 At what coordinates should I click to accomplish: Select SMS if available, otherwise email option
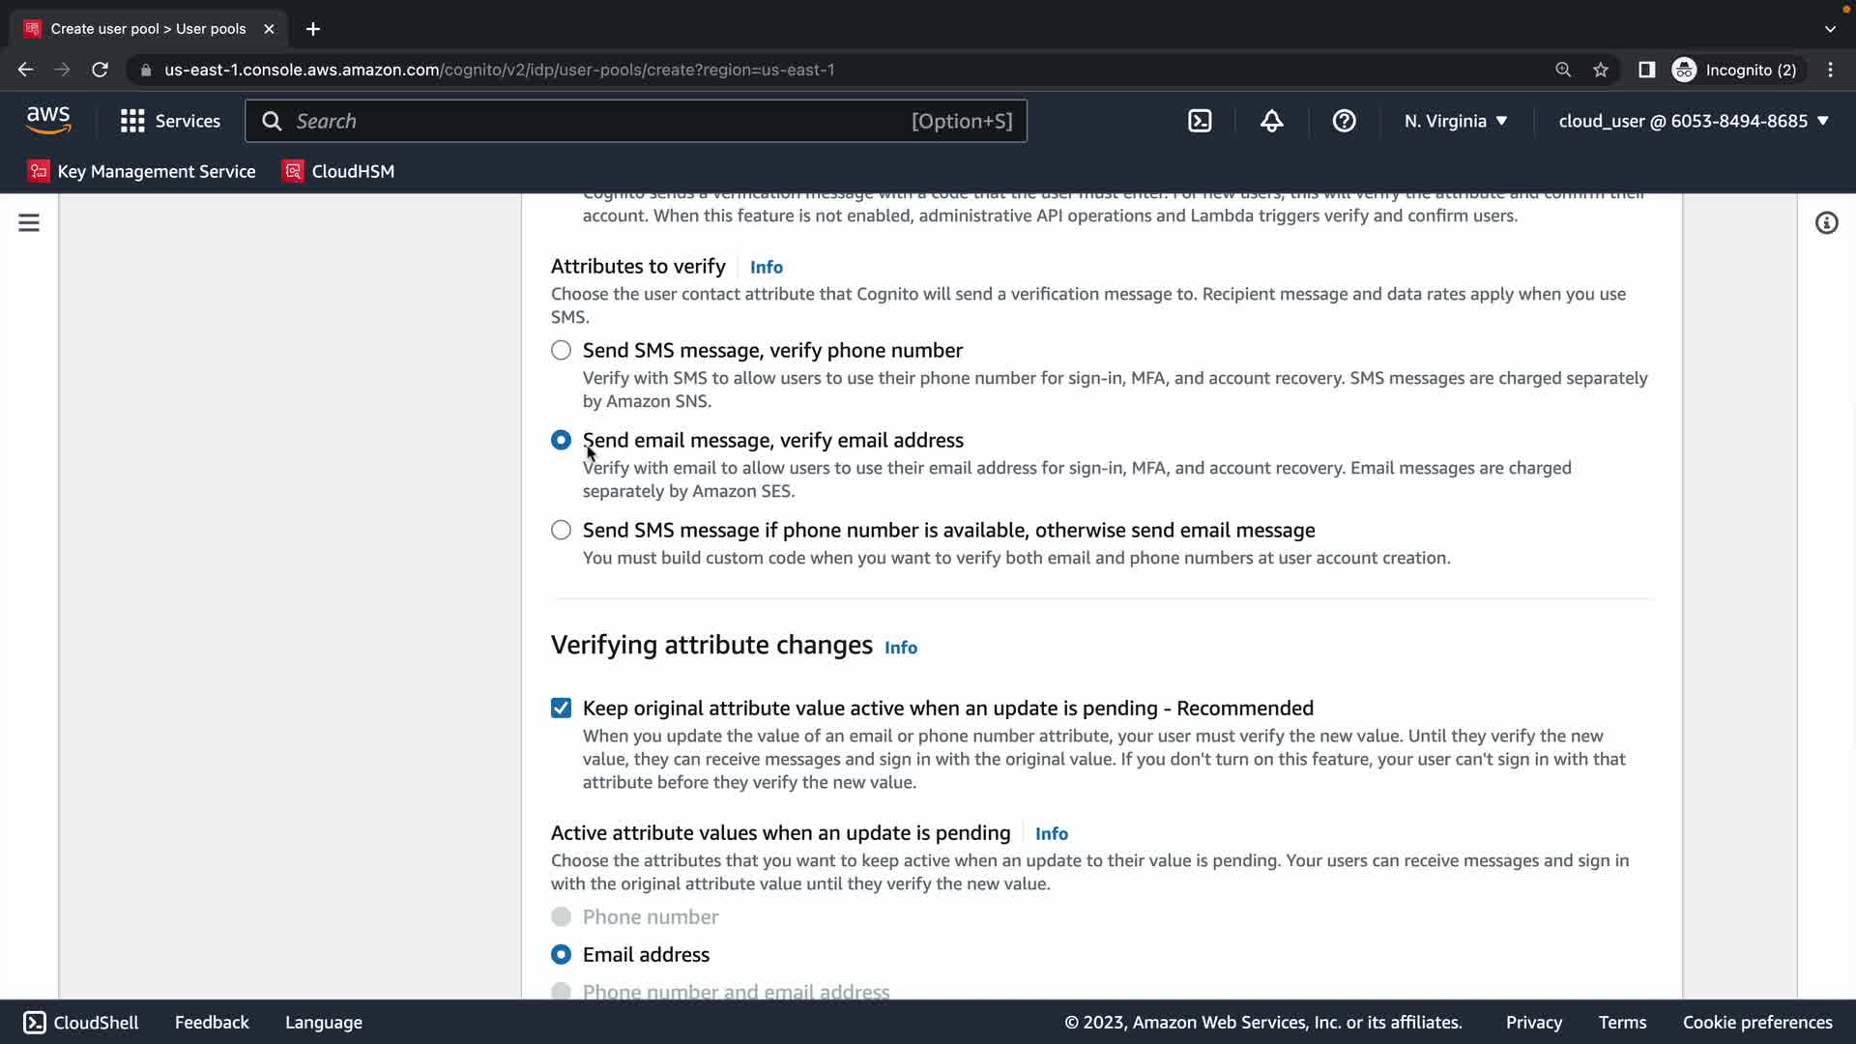pyautogui.click(x=561, y=531)
